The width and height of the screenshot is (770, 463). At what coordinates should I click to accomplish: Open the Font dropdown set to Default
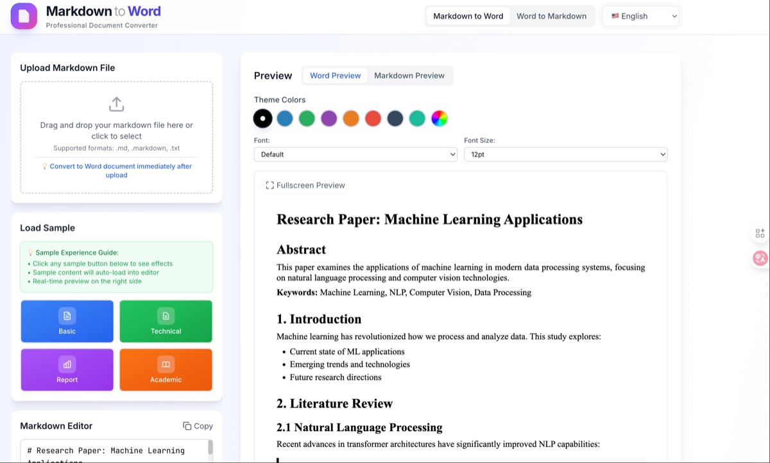click(355, 154)
